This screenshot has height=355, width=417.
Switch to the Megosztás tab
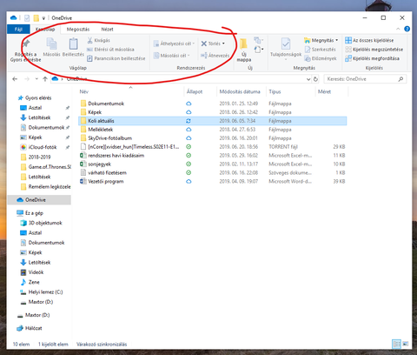pos(78,30)
